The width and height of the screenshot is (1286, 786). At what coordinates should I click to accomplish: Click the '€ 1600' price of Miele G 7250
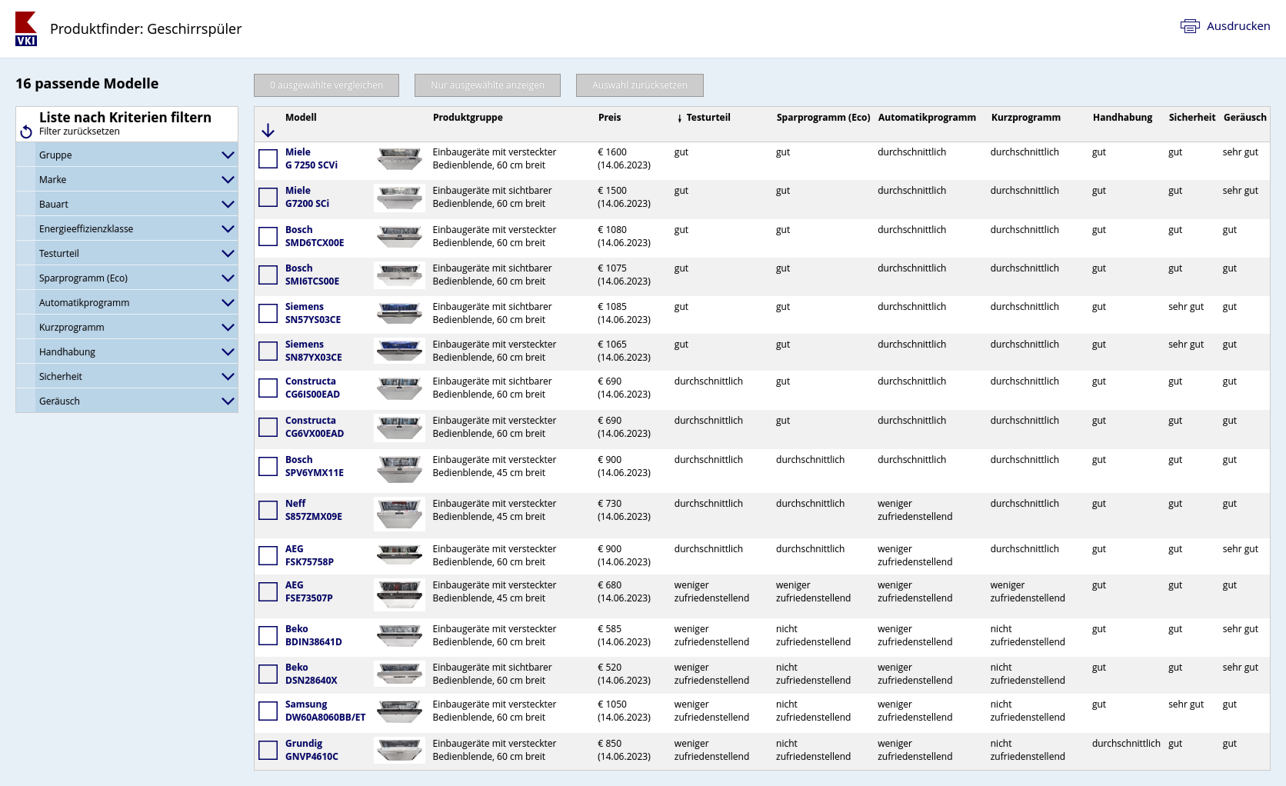[x=612, y=152]
